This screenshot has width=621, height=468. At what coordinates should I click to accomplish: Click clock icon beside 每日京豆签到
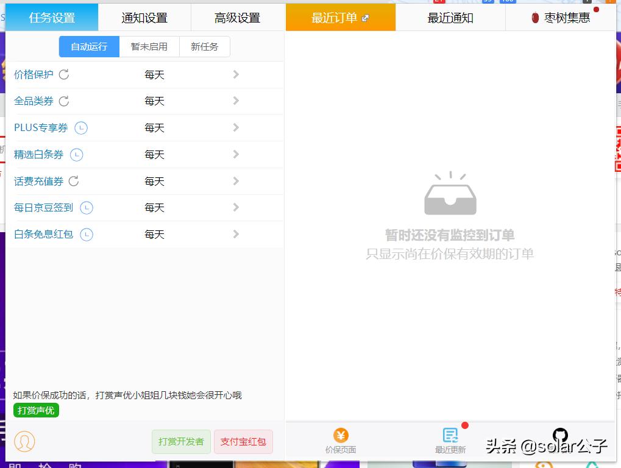click(x=87, y=208)
